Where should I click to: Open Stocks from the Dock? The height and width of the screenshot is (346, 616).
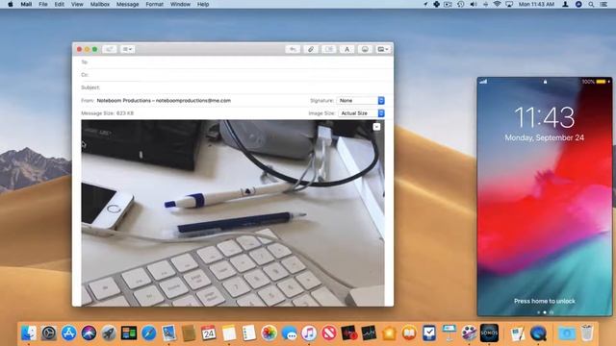pos(369,334)
